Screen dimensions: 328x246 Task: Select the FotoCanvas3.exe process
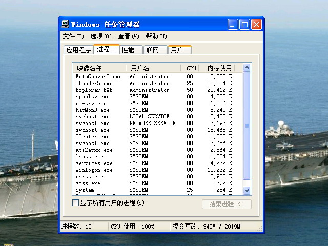[x=158, y=76]
